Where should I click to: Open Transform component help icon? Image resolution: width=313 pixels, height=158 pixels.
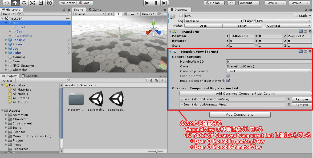pos(301,31)
